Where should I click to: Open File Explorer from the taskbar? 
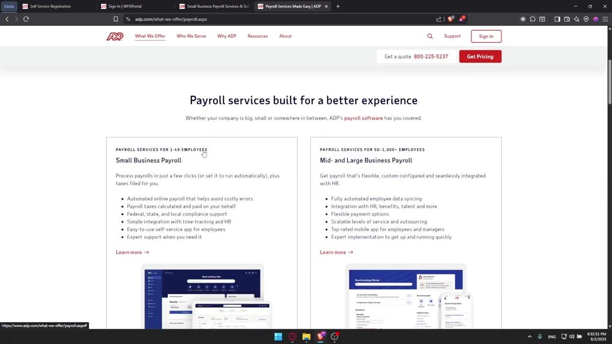306,336
